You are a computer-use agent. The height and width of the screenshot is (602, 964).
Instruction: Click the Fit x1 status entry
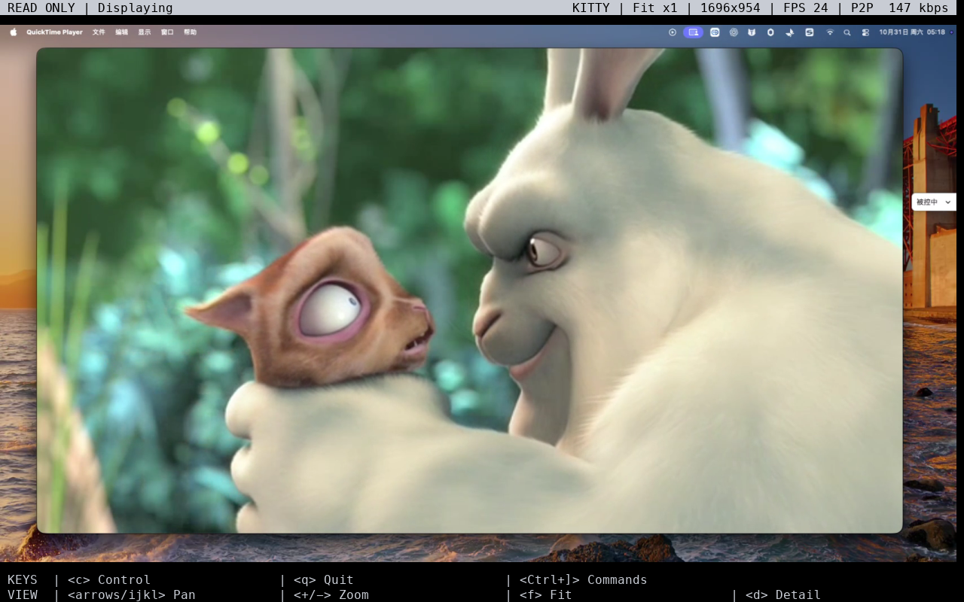pos(655,8)
